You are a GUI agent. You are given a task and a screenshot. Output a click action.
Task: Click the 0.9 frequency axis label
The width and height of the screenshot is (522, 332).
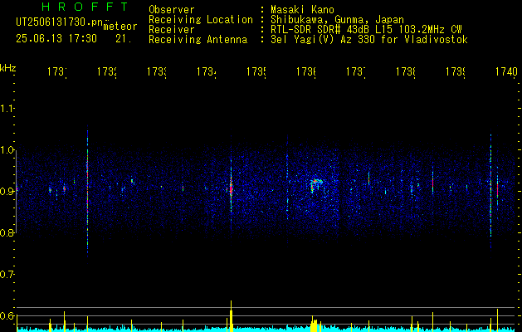coord(7,192)
